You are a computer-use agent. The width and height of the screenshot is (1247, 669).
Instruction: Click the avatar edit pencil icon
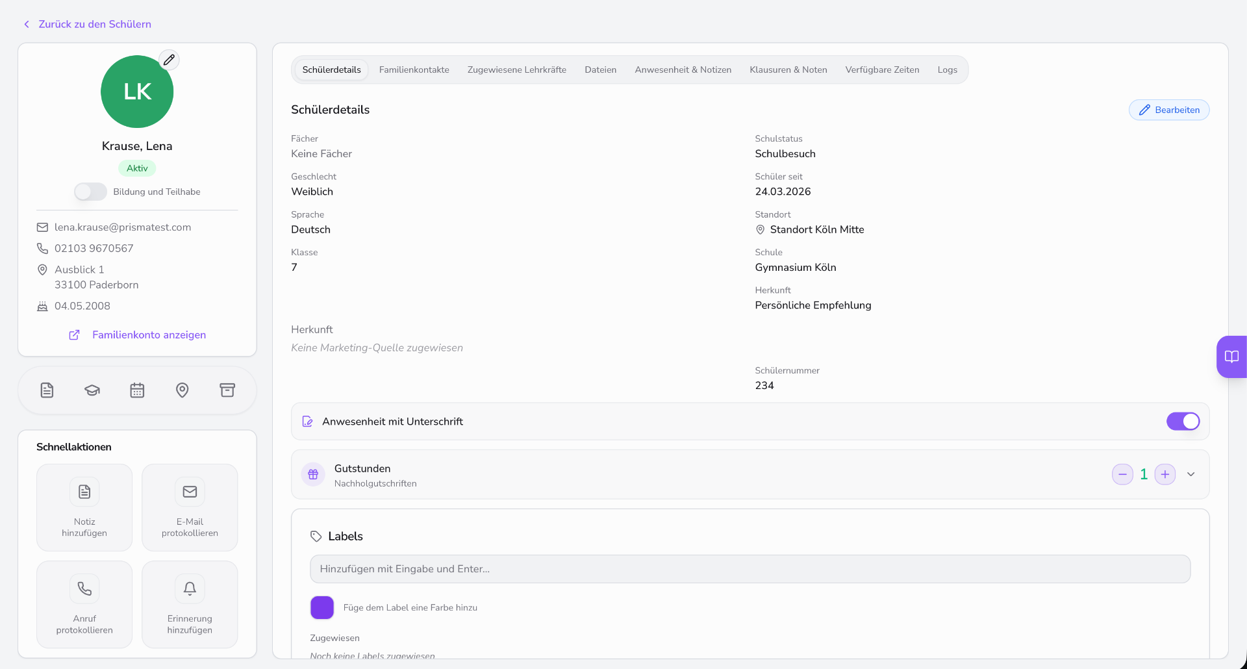[x=170, y=60]
